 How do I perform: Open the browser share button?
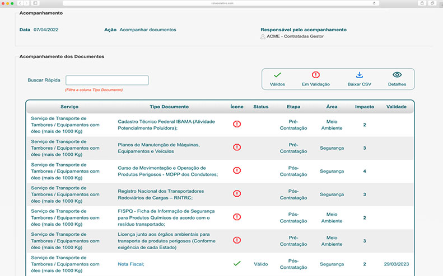tap(422, 3)
